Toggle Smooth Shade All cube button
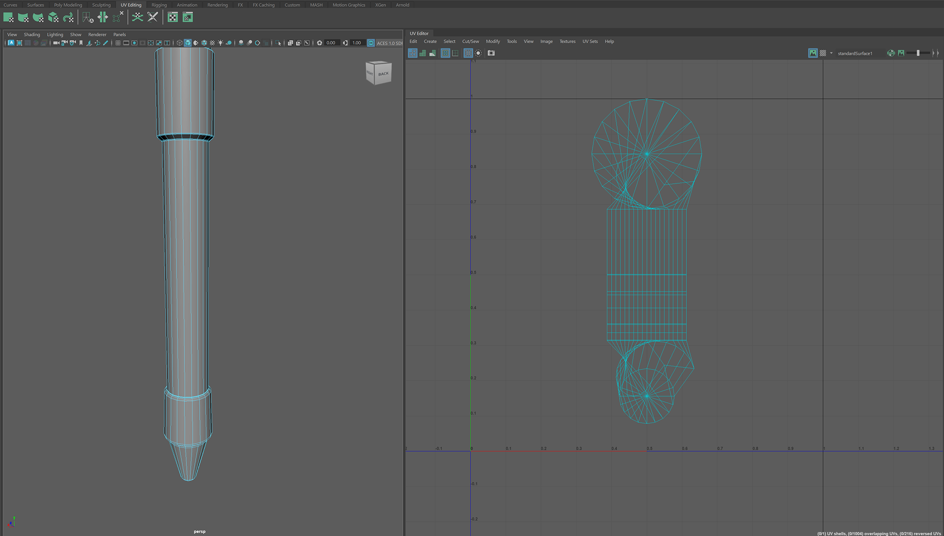 [187, 43]
